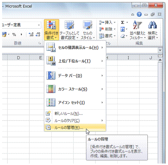The image size is (168, 165).
Task: Click the Clear eraser icon
Action: [x=123, y=36]
